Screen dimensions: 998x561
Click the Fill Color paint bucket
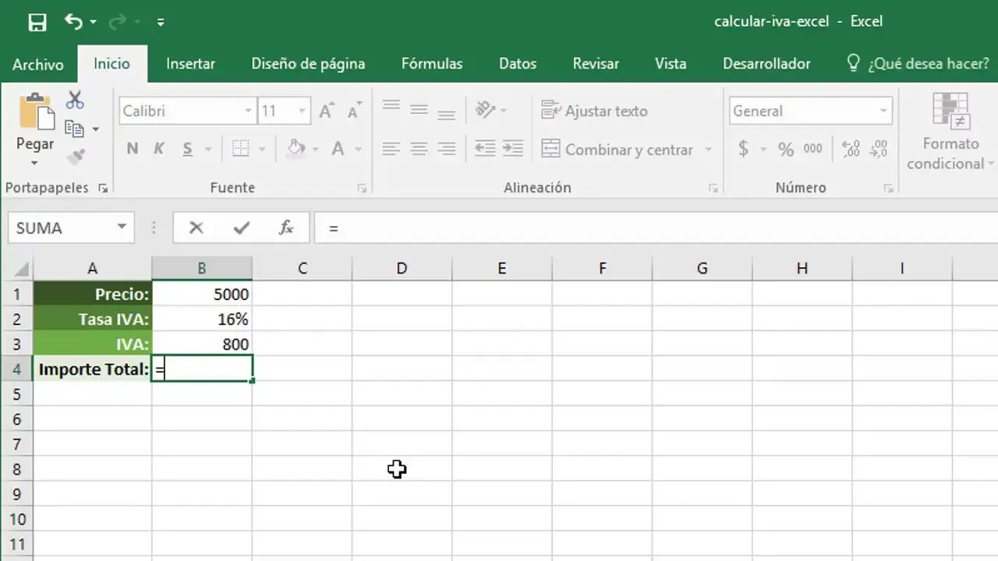click(296, 148)
